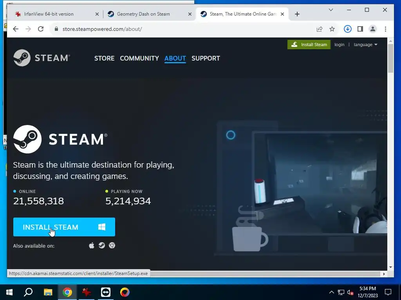Screen dimensions: 401x300
Task: Click the page scroll down arrow
Action: (390, 267)
